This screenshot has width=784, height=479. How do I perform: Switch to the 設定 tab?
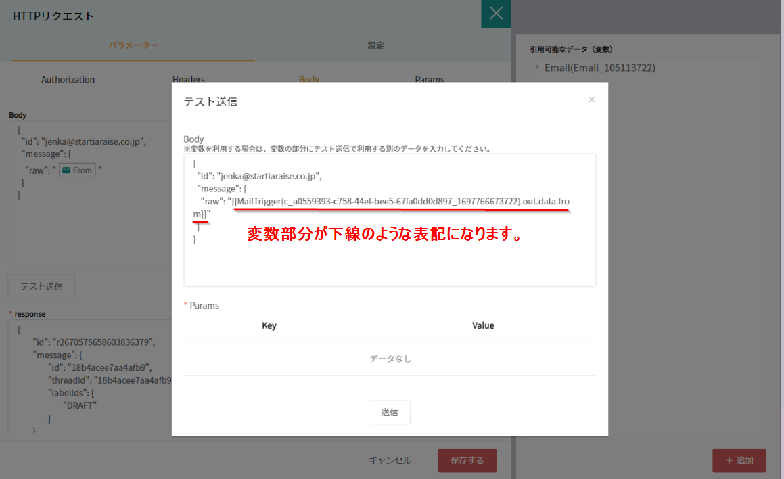pos(376,45)
